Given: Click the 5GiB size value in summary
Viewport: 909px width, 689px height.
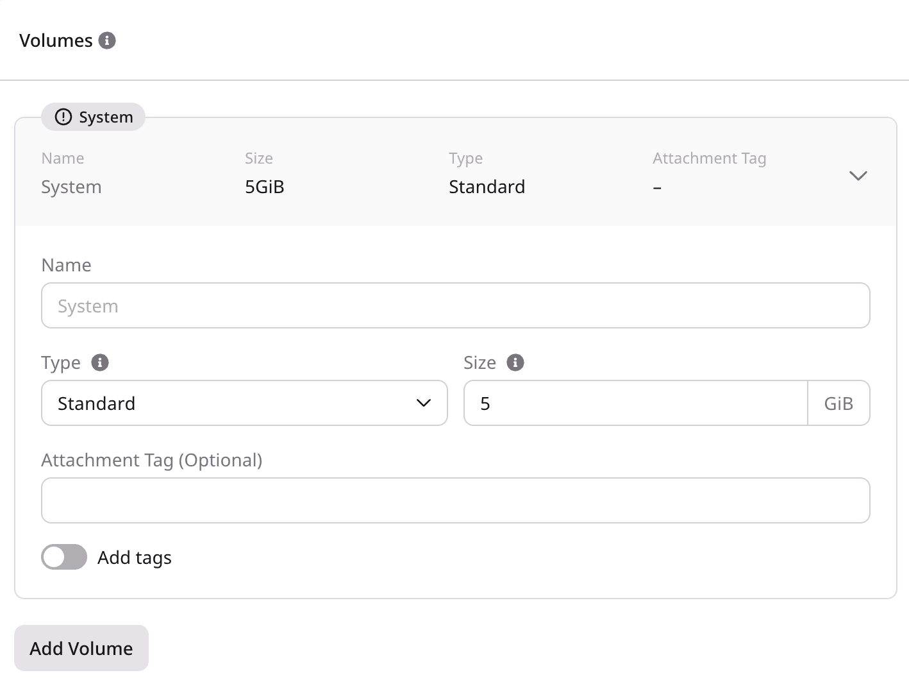Looking at the screenshot, I should 265,187.
